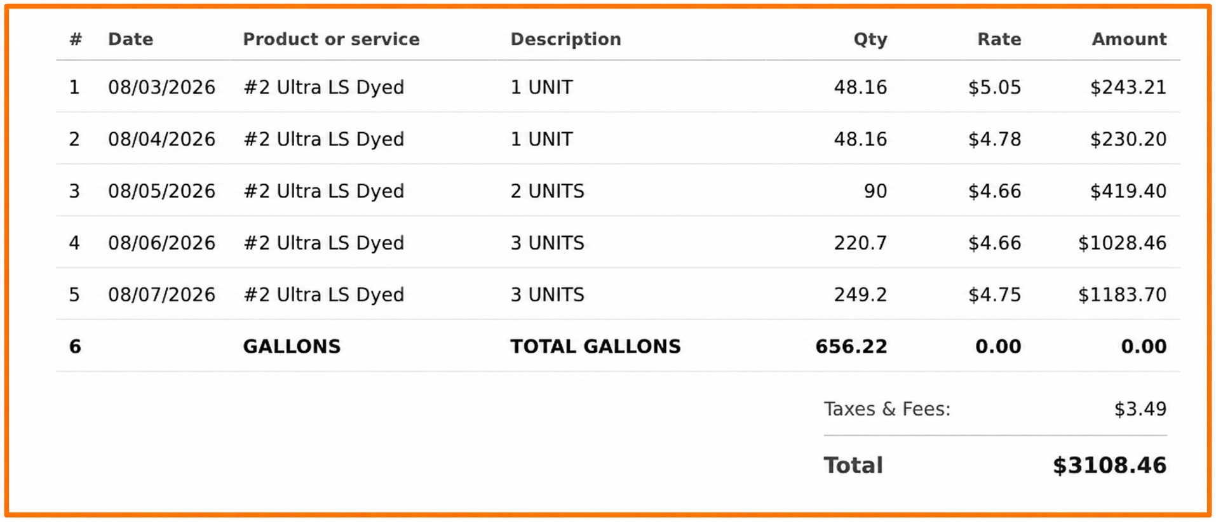Screen dimensions: 1216x522
Task: Select the 08/03/2026 date cell
Action: coord(161,87)
